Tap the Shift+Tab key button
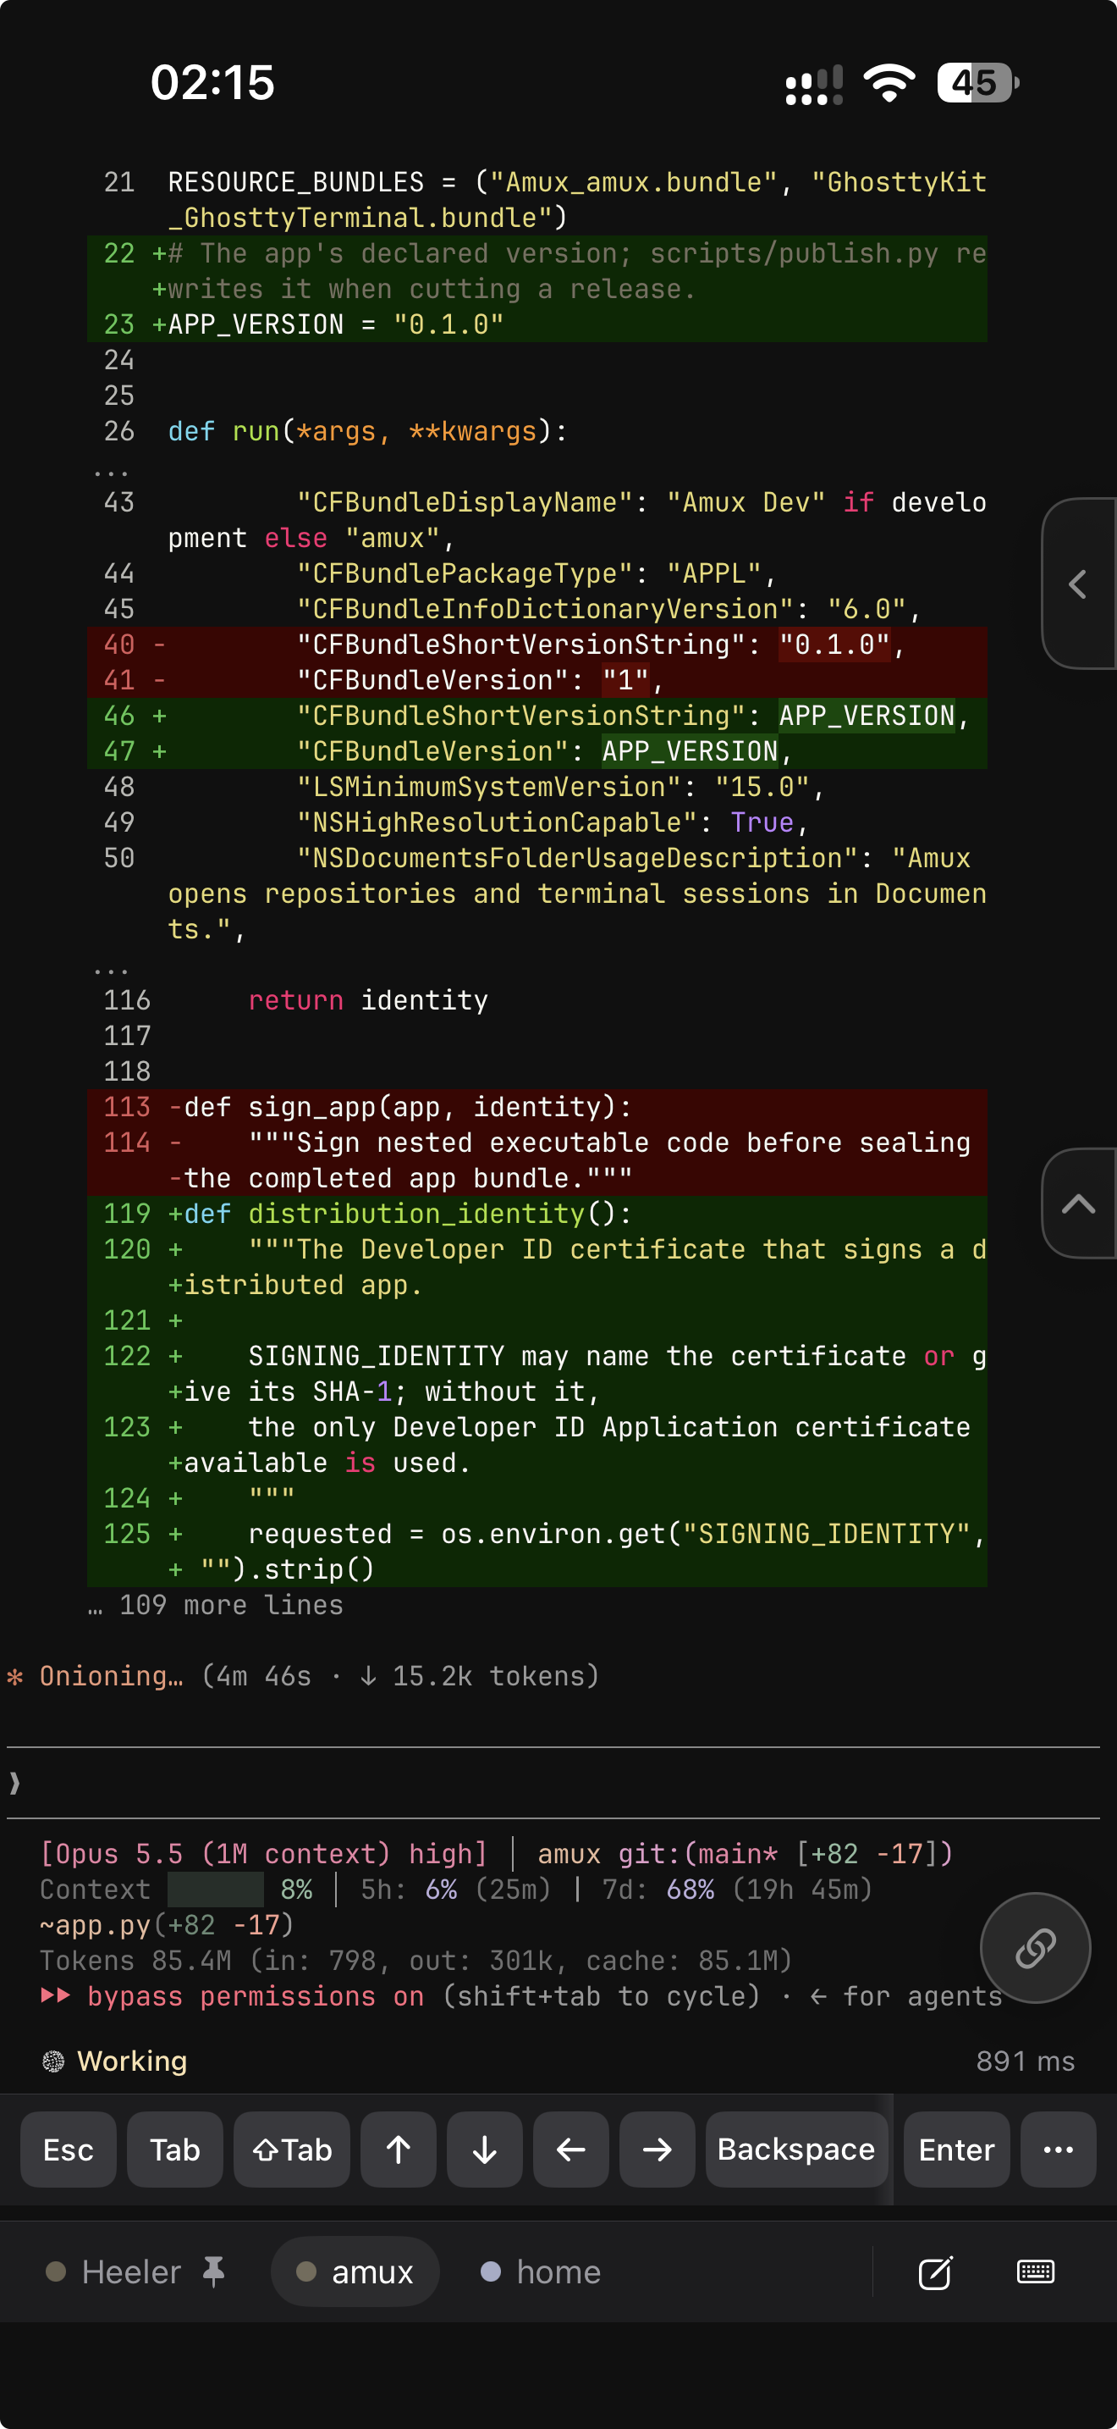The width and height of the screenshot is (1117, 2429). coord(292,2149)
